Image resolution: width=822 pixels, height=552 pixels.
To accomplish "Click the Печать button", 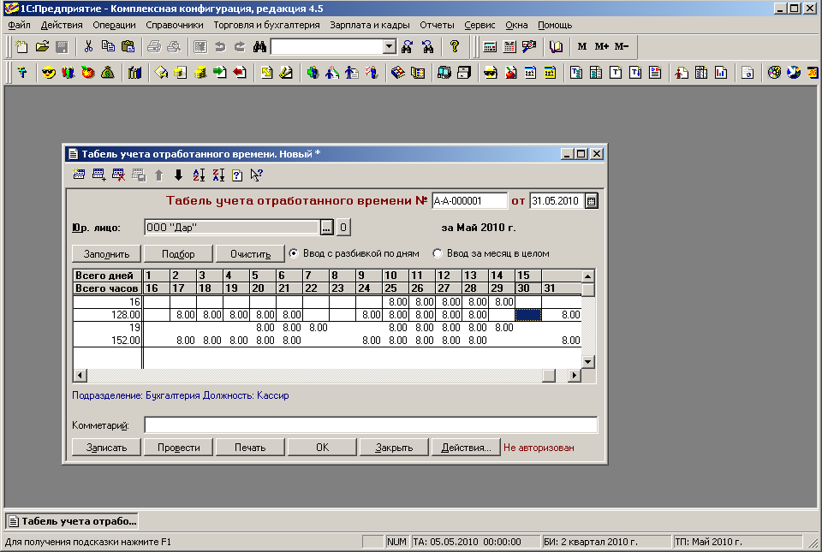I will (250, 448).
